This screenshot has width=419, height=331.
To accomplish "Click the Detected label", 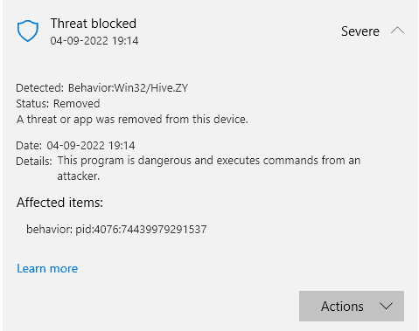I will pos(39,88).
